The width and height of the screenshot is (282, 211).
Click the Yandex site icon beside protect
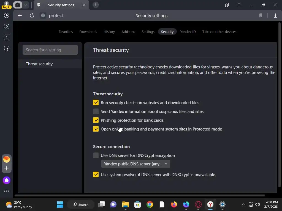[x=43, y=16]
